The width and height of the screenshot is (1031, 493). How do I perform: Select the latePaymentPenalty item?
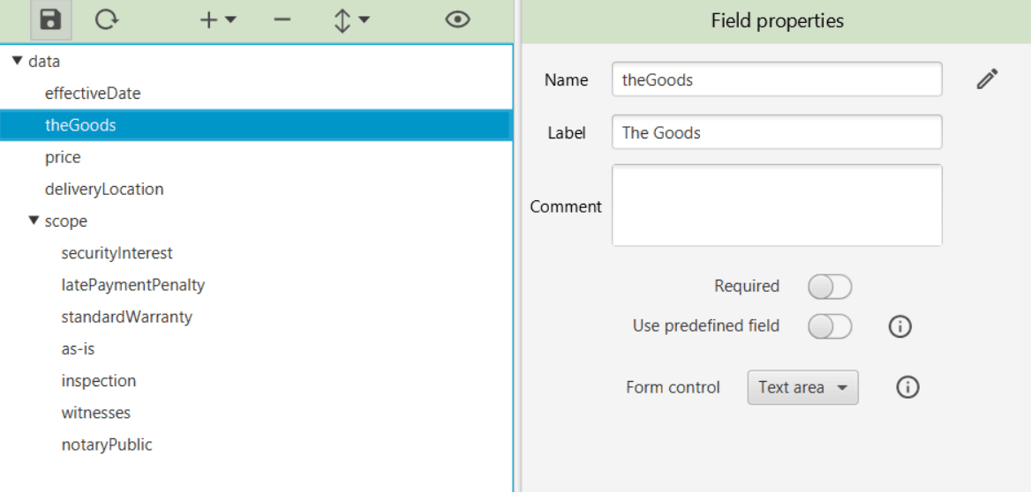click(132, 285)
